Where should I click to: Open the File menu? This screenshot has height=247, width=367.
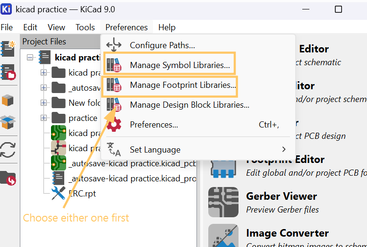[7, 27]
